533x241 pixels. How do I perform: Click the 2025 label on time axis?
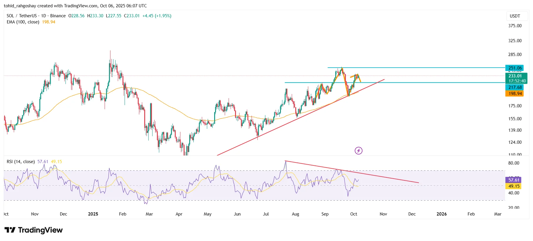tap(93, 214)
